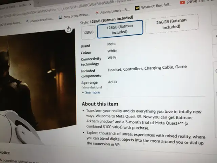This screenshot has height=163, width=217.
Task: Click the Nova Scotia Webcams favicon
Action: (x=60, y=17)
